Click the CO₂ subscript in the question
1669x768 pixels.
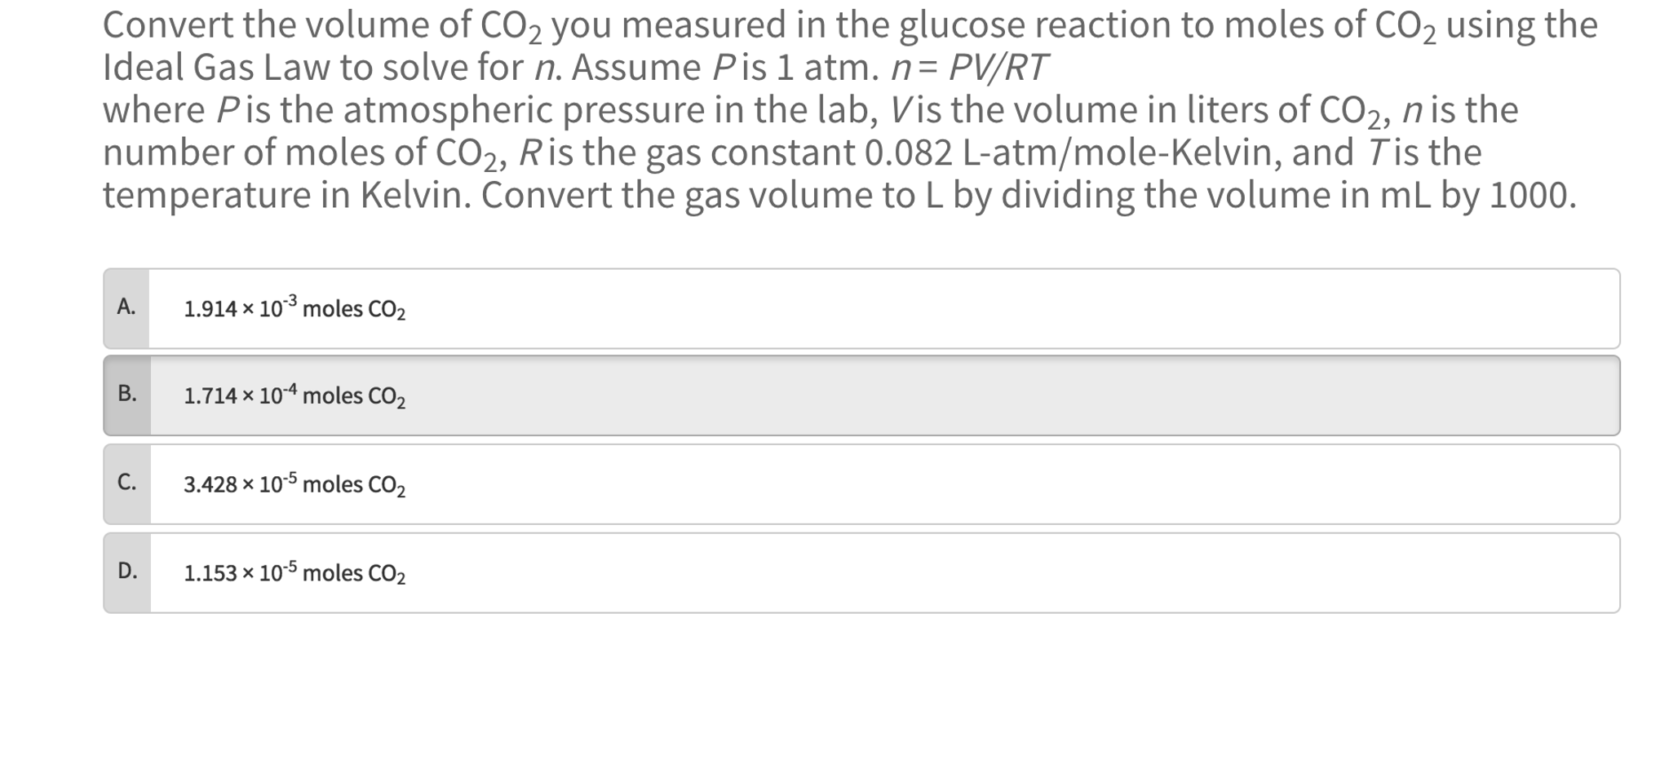(x=533, y=35)
